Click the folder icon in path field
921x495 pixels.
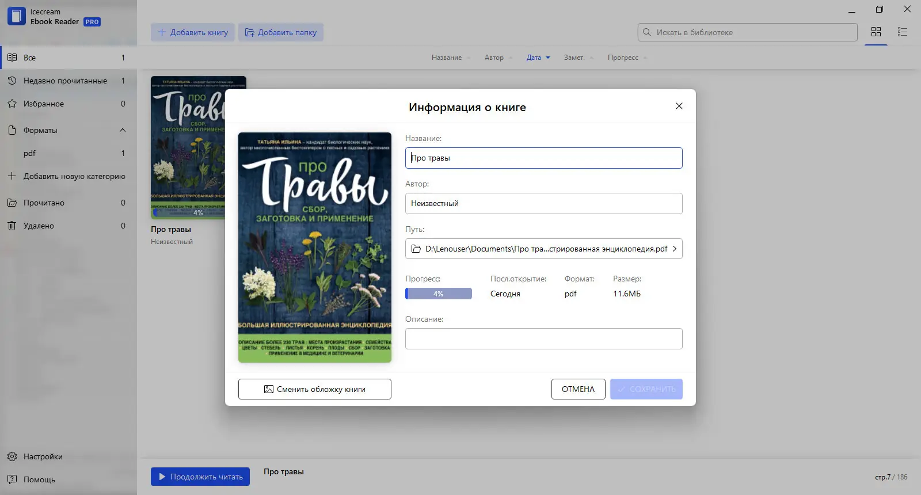[416, 249]
